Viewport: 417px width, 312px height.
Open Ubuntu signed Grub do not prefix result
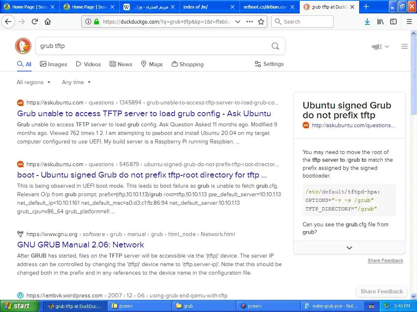142,175
